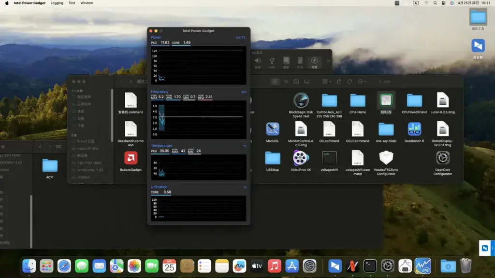Image resolution: width=495 pixels, height=278 pixels.
Task: Click PKG power value 11.62
Action: [x=165, y=42]
